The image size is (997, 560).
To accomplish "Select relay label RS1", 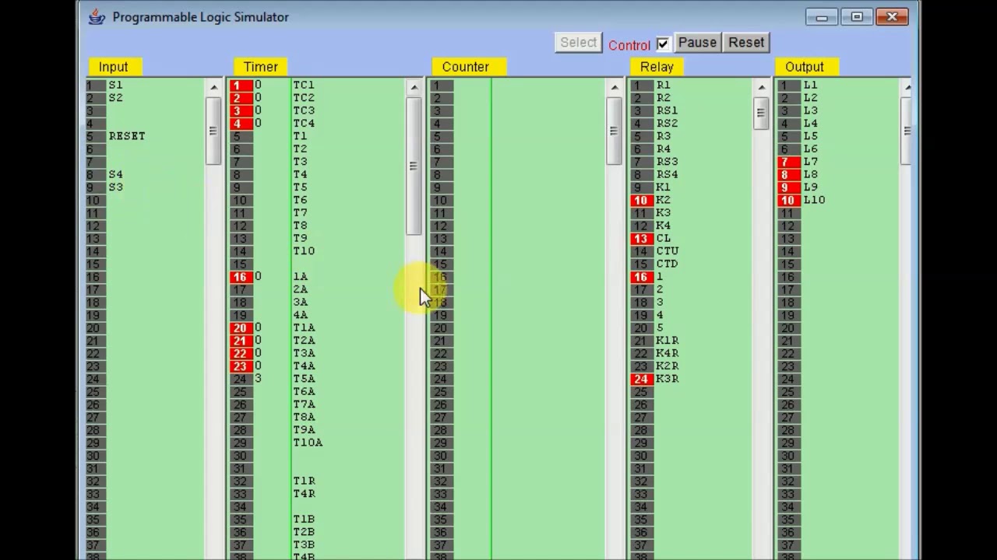I will click(667, 110).
